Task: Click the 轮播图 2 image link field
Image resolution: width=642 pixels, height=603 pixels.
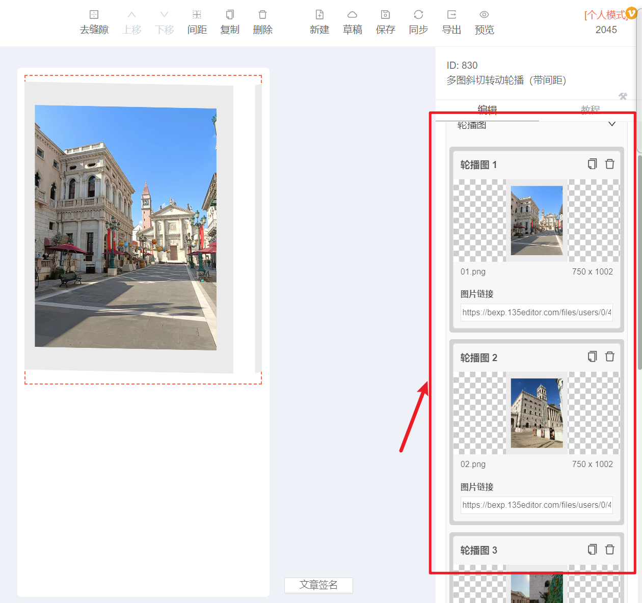Action: [x=537, y=505]
